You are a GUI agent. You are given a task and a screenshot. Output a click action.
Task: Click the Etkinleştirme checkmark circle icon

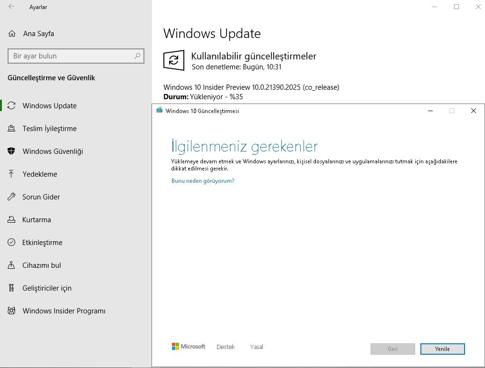pos(11,242)
